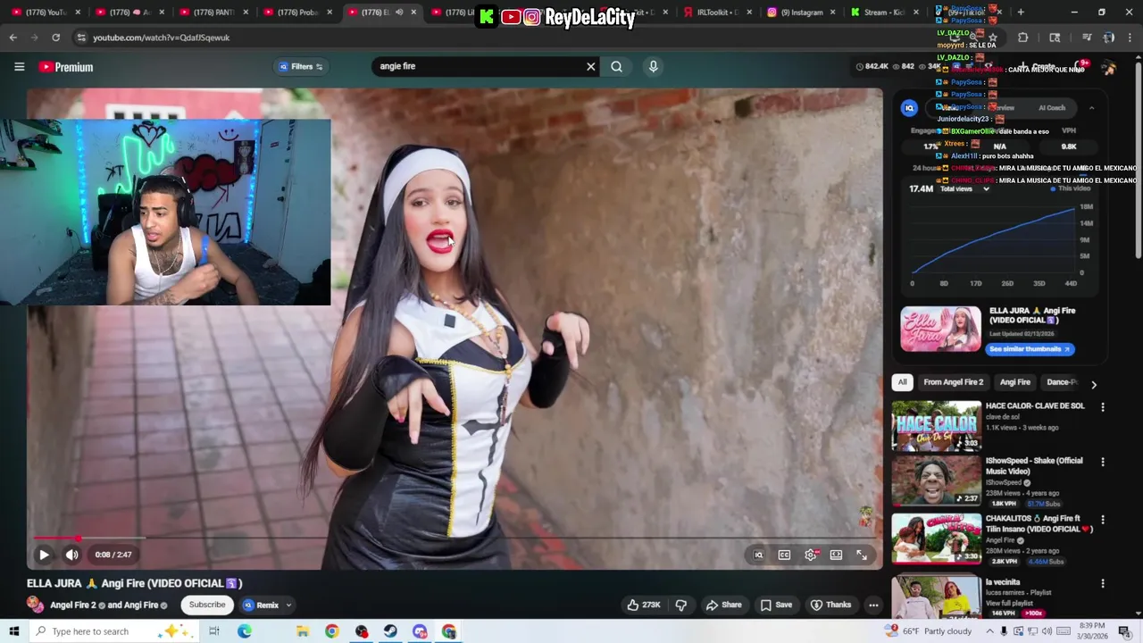Open 'HACE CALOR - CLAVE DE SOL' thumbnail
This screenshot has height=643, width=1143.
[x=936, y=426]
